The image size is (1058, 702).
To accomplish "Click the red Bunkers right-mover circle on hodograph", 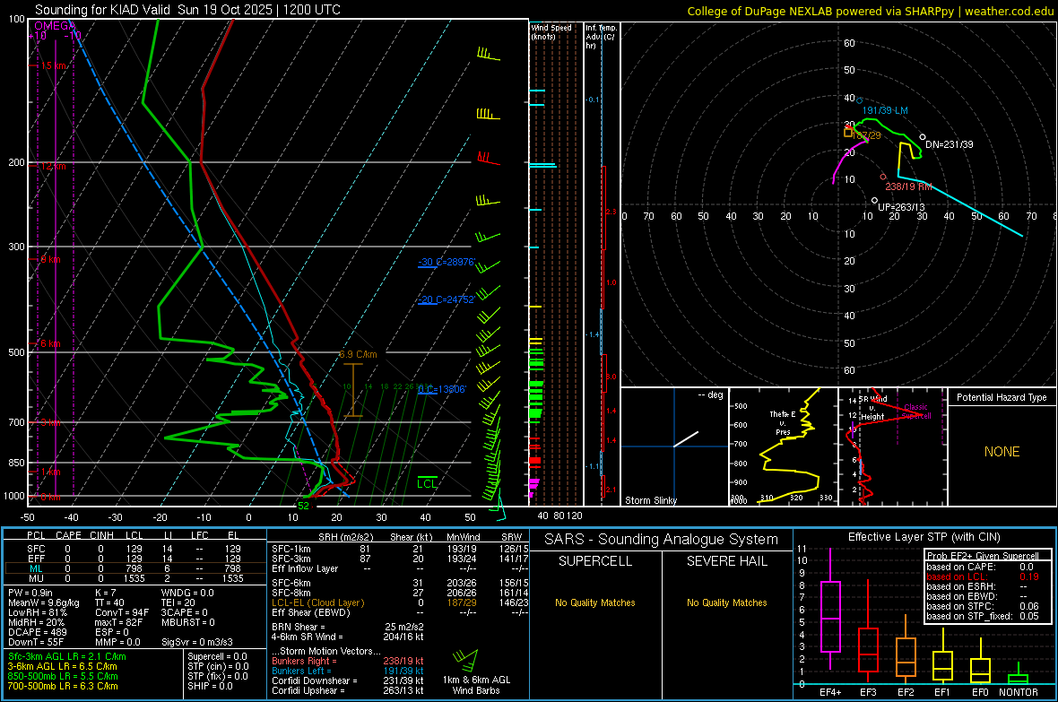I will pyautogui.click(x=883, y=177).
